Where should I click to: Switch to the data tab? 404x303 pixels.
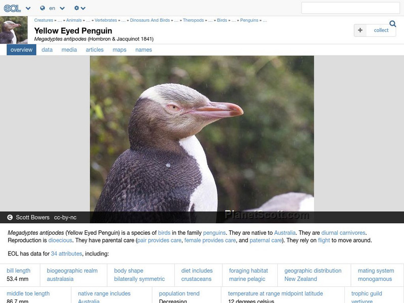(x=46, y=49)
